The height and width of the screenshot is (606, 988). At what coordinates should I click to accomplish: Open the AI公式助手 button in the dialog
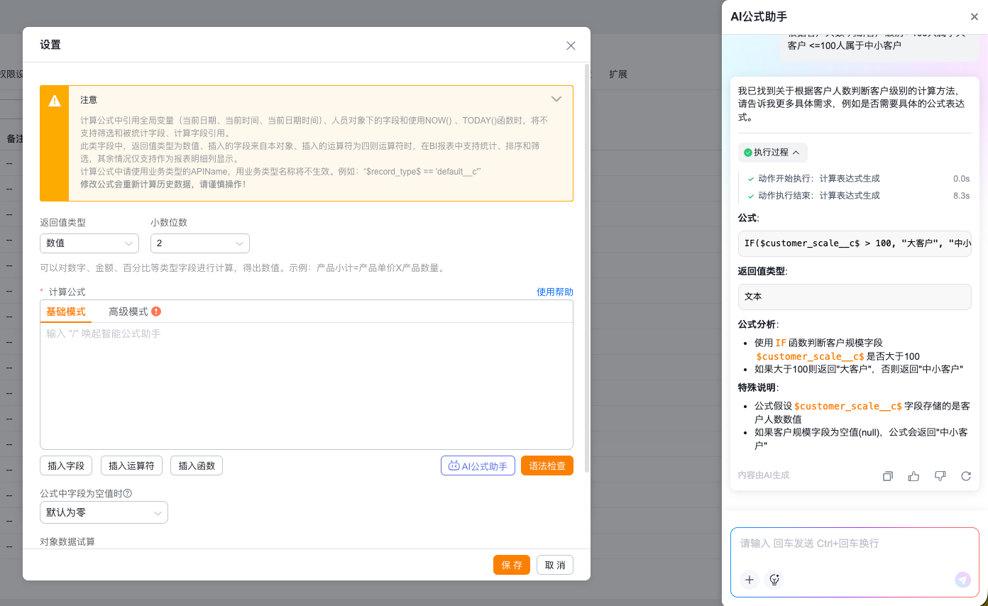click(x=478, y=465)
